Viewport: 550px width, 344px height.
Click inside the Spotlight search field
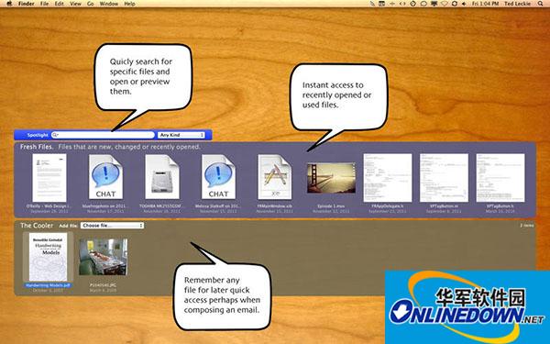103,135
